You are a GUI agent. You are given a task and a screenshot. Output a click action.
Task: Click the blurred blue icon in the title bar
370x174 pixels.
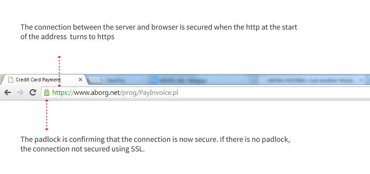(153, 80)
